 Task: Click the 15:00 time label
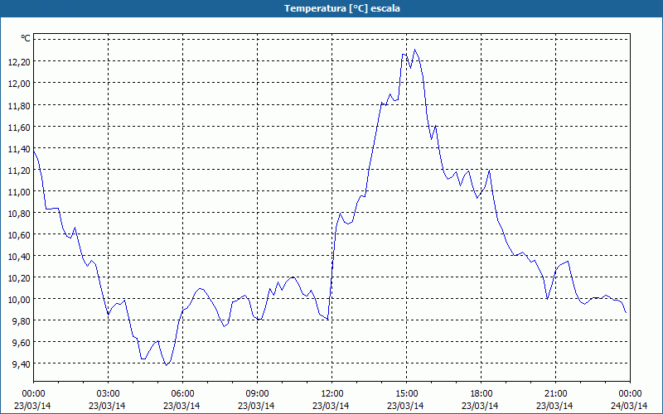[406, 394]
